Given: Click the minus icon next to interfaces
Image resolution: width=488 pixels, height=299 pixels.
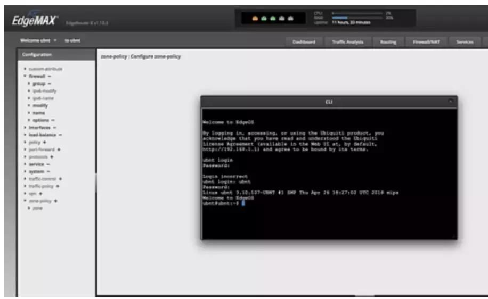Looking at the screenshot, I should pyautogui.click(x=54, y=128).
